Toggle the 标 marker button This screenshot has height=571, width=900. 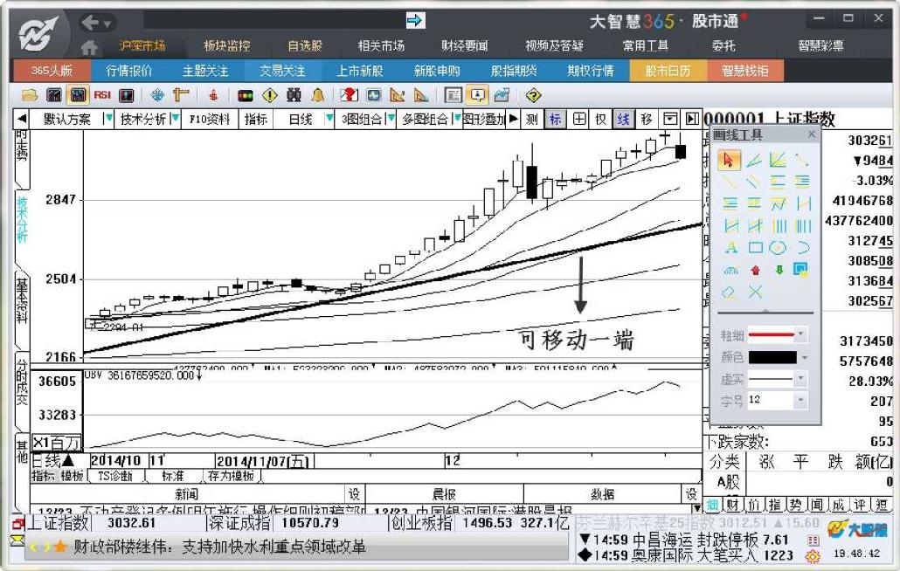point(555,120)
